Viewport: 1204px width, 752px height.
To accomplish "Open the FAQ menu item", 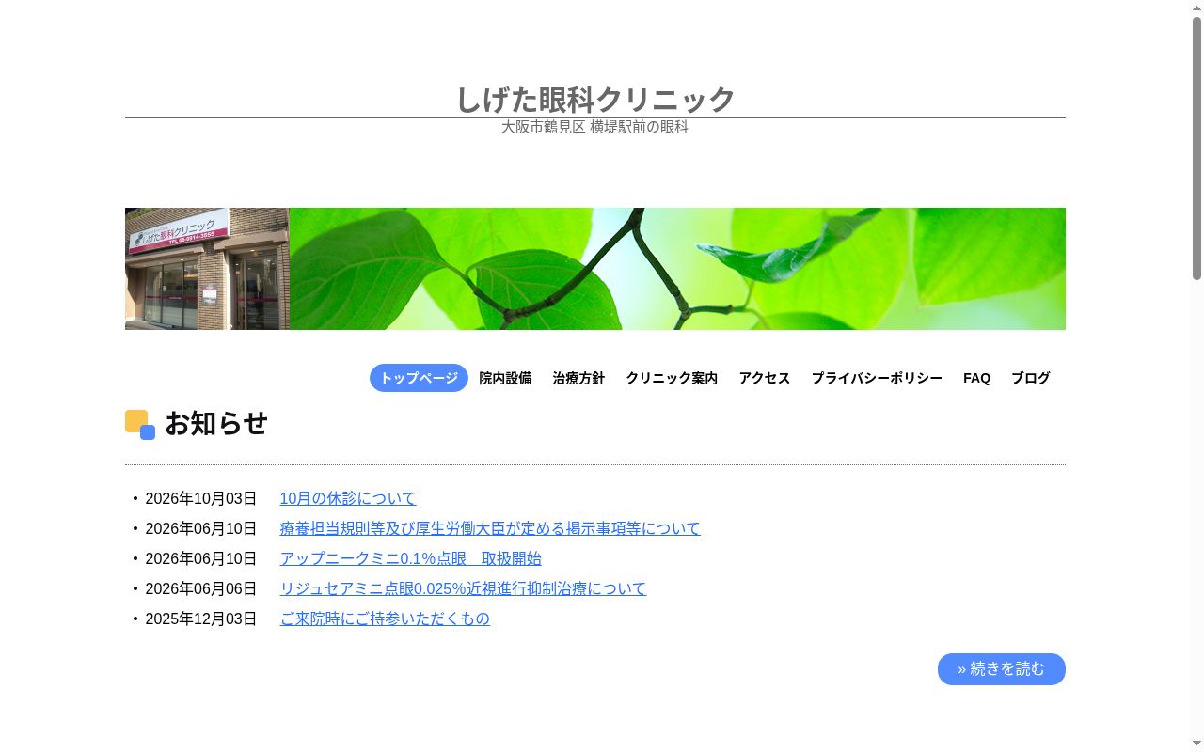I will 976,378.
